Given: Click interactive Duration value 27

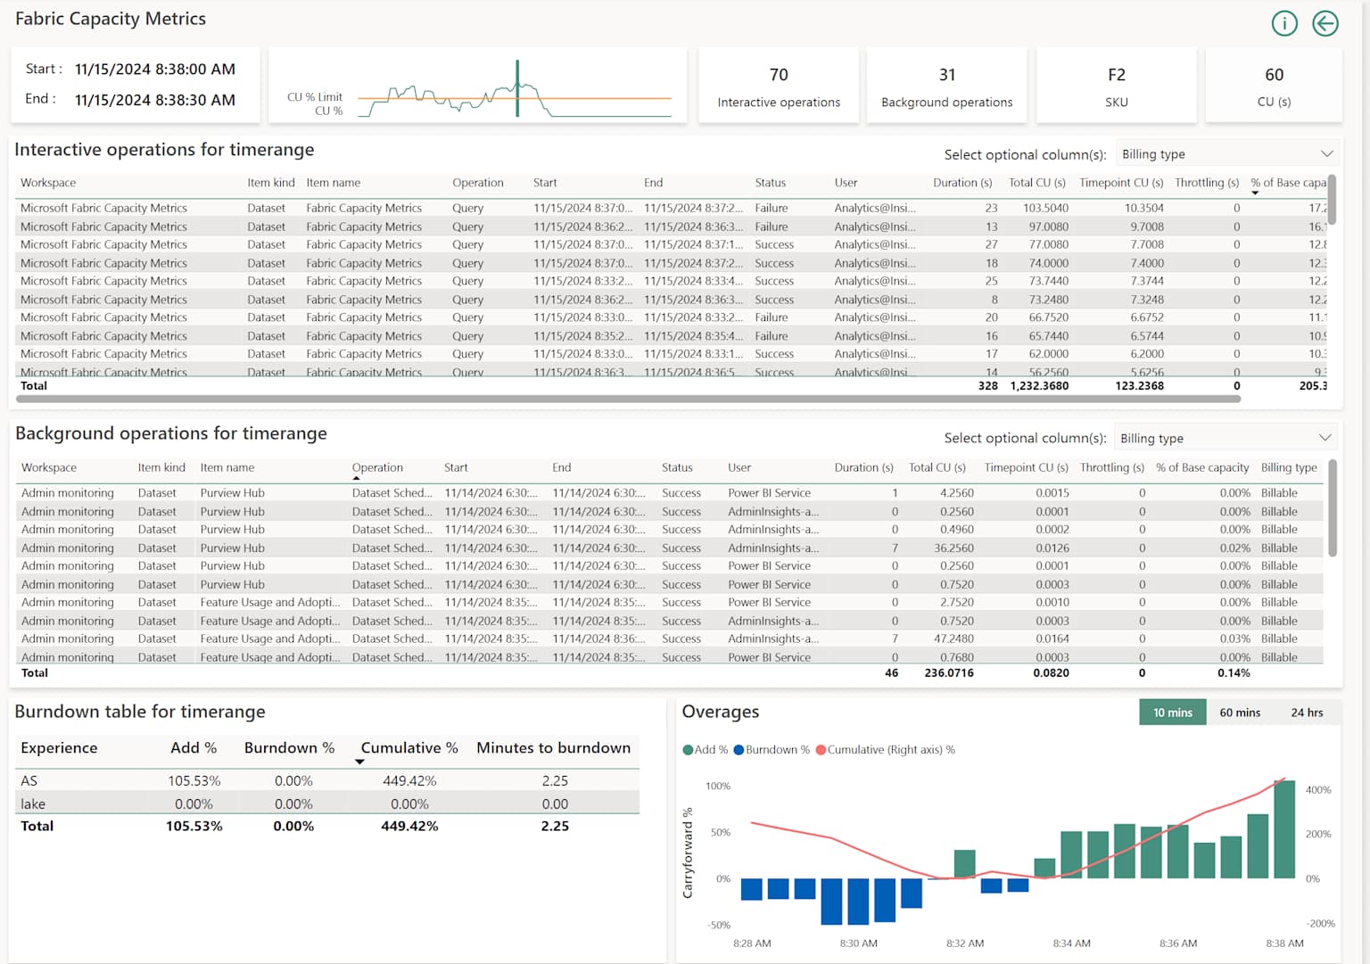Looking at the screenshot, I should [991, 244].
